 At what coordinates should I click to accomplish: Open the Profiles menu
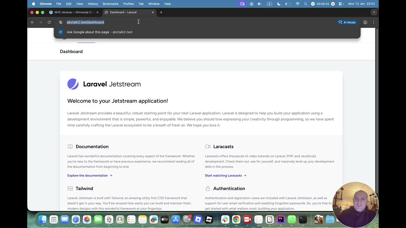tap(128, 4)
